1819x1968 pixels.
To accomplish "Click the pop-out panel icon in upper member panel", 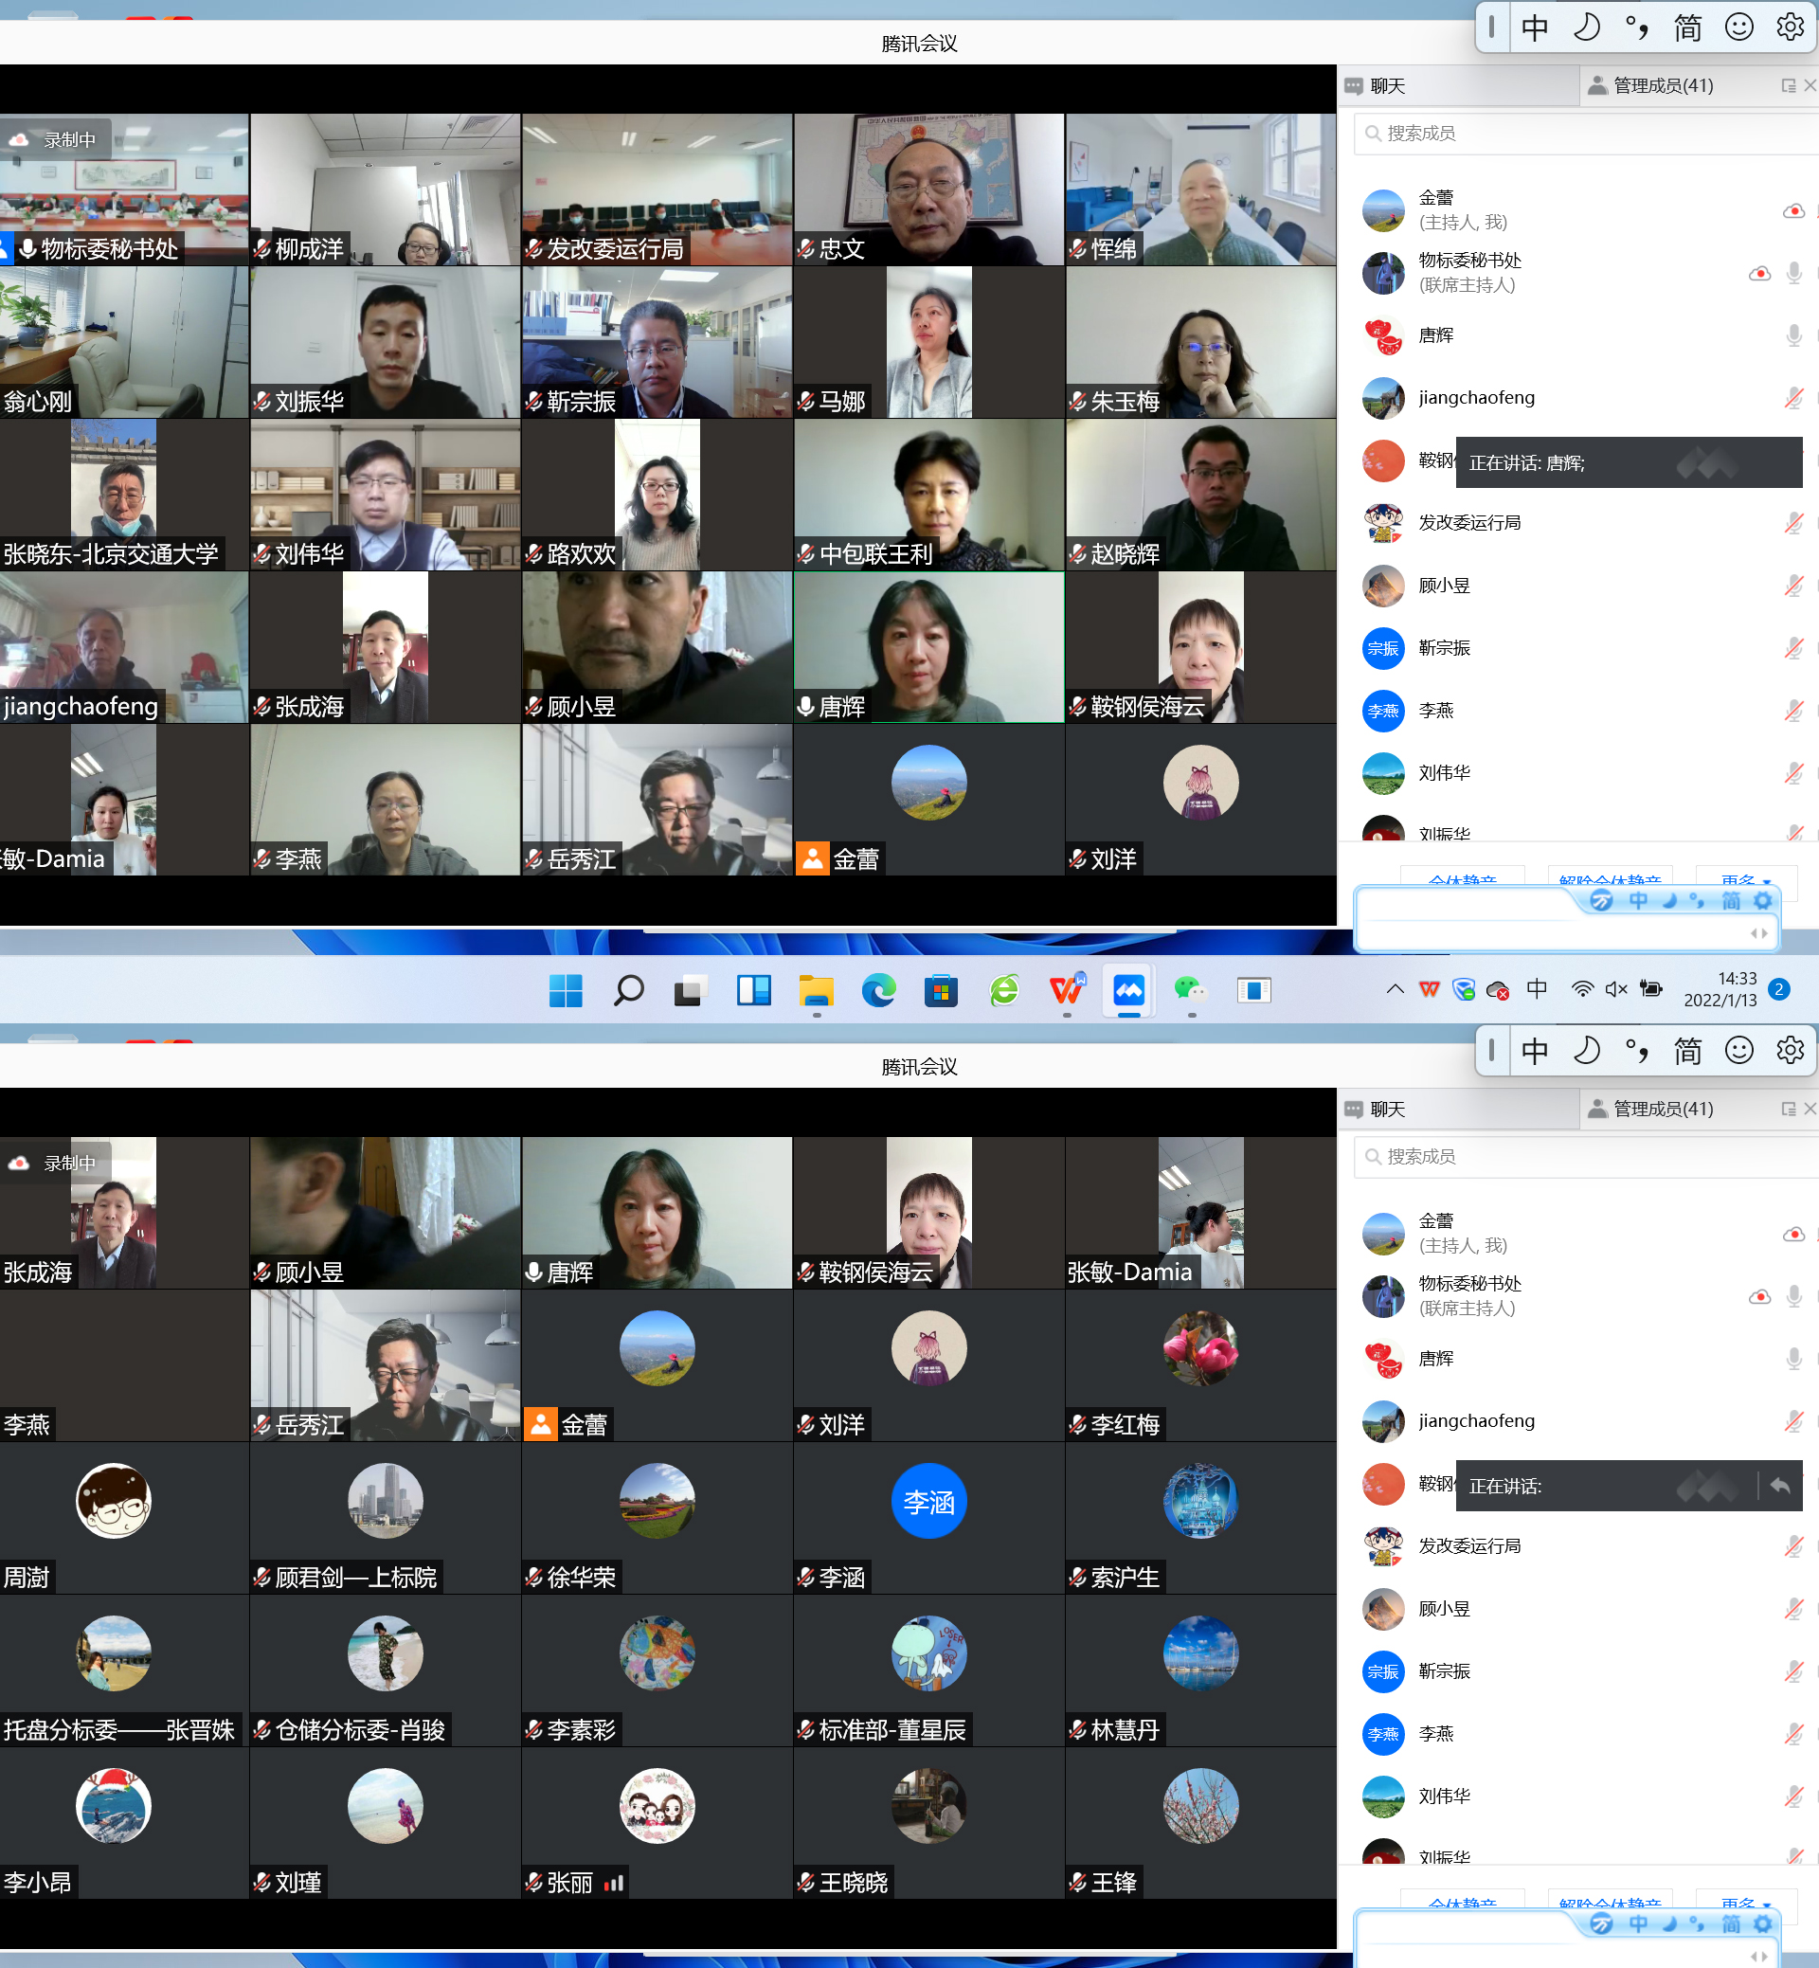I will 1788,86.
